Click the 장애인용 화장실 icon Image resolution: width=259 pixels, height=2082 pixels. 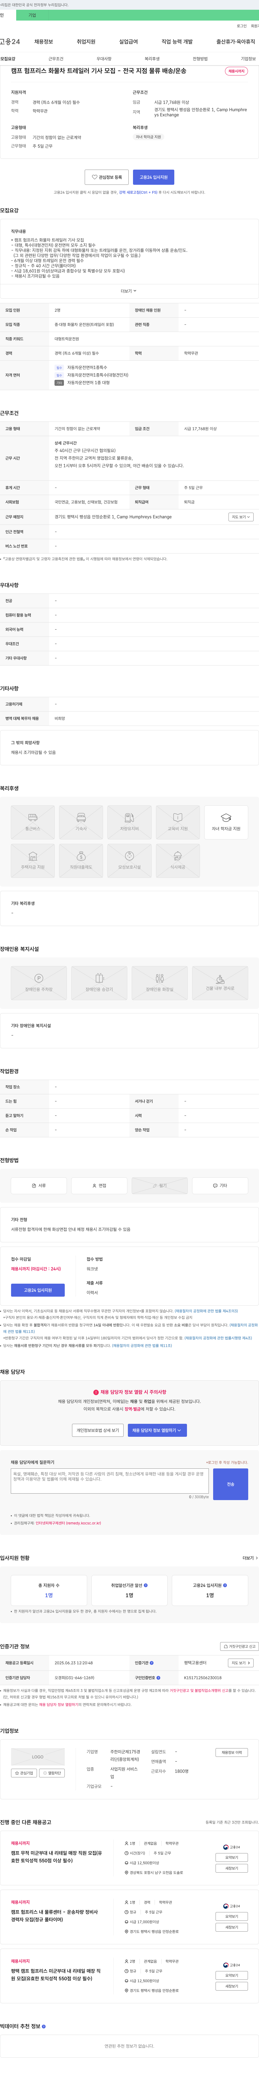160,983
